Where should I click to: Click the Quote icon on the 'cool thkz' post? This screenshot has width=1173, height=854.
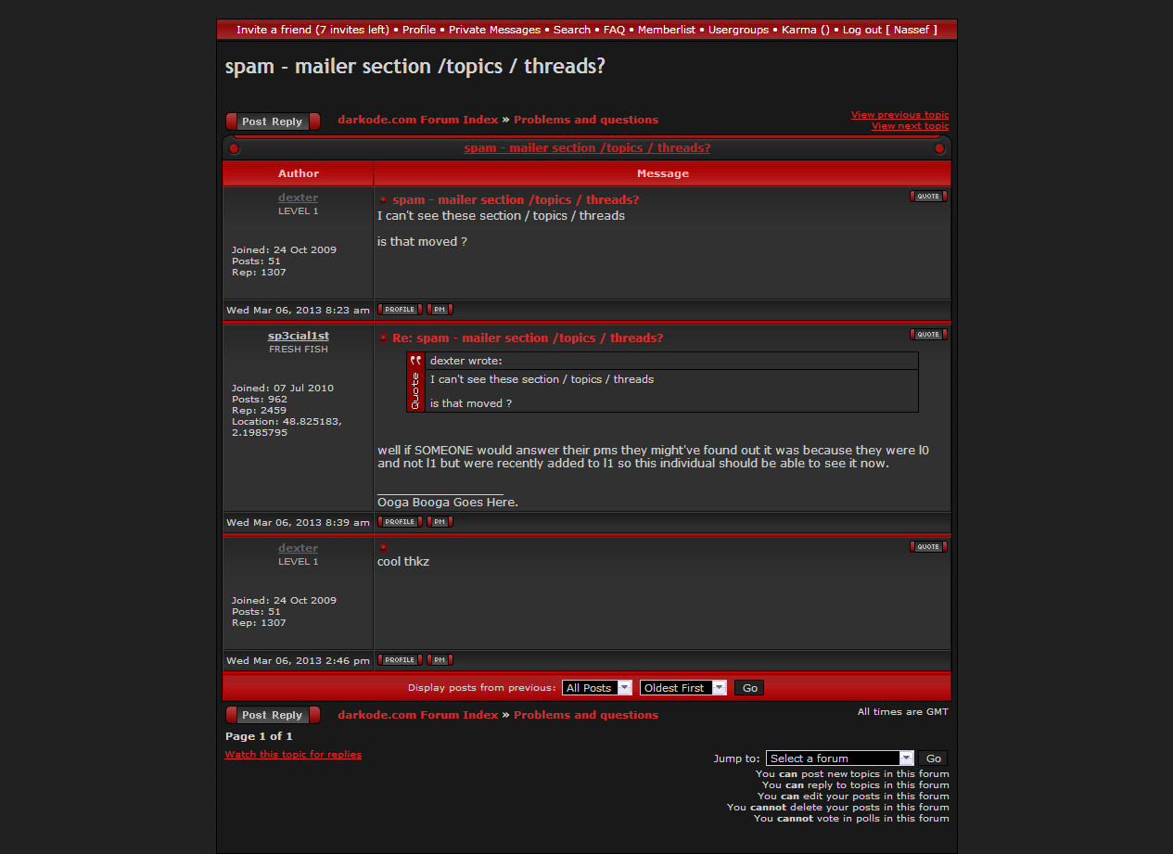[x=928, y=547]
